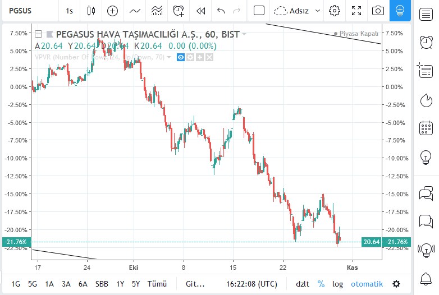Open the economic calendar icon

pos(426,128)
